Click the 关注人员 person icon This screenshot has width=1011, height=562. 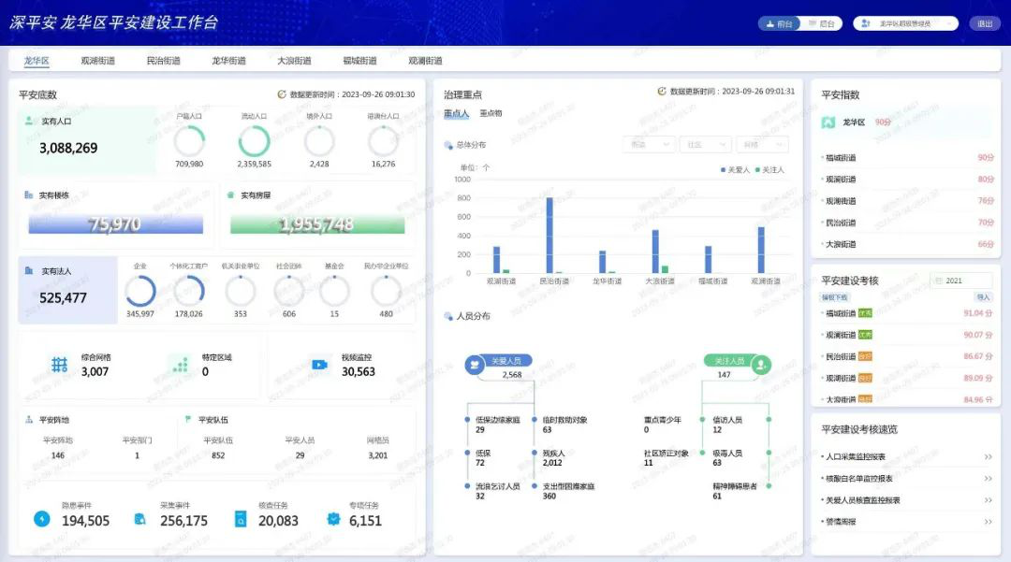tap(761, 366)
